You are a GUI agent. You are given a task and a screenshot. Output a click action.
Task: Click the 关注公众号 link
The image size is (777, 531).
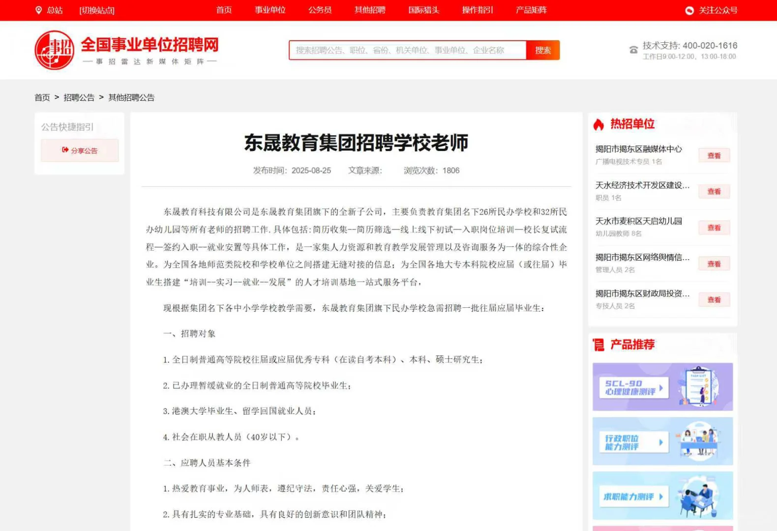tap(718, 10)
